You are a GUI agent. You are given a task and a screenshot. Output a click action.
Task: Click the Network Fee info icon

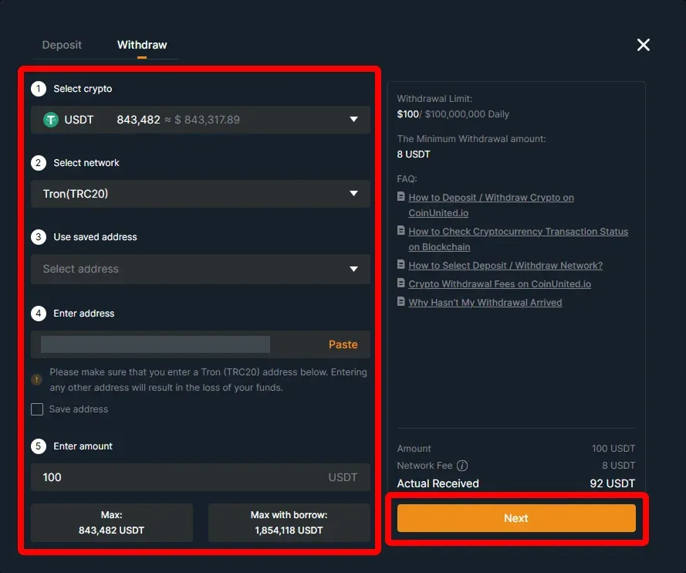coord(462,466)
